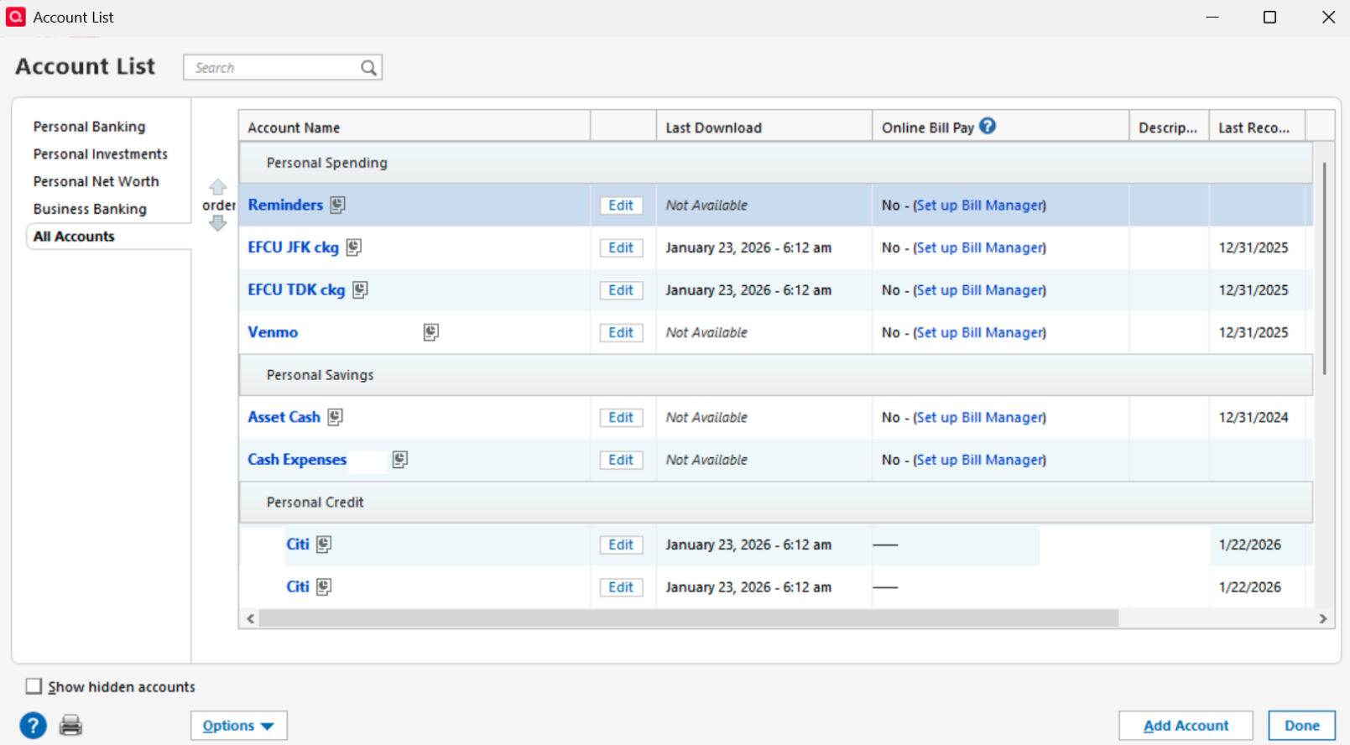1350x745 pixels.
Task: Click the horizontal scrollbar under the account table
Action: point(689,618)
